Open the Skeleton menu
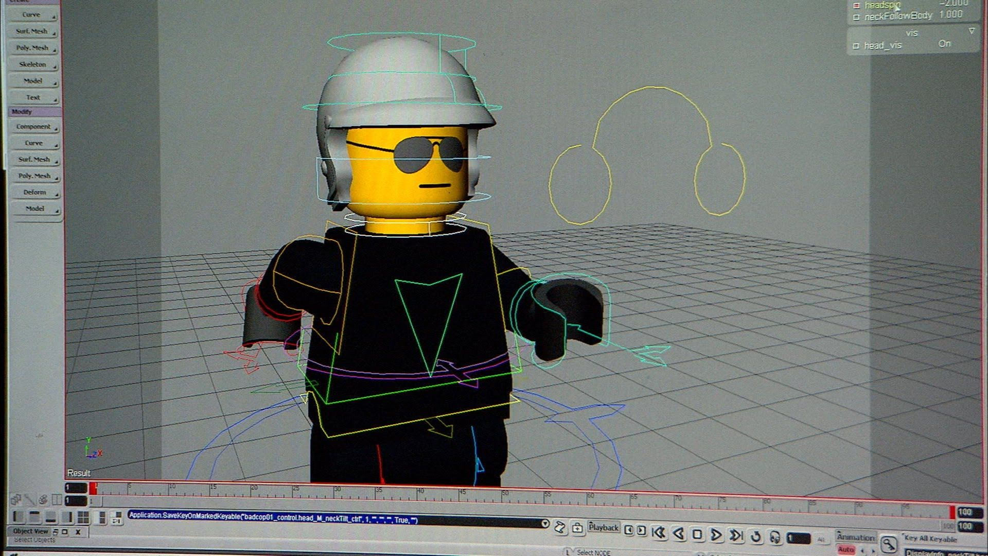988x556 pixels. pyautogui.click(x=33, y=64)
